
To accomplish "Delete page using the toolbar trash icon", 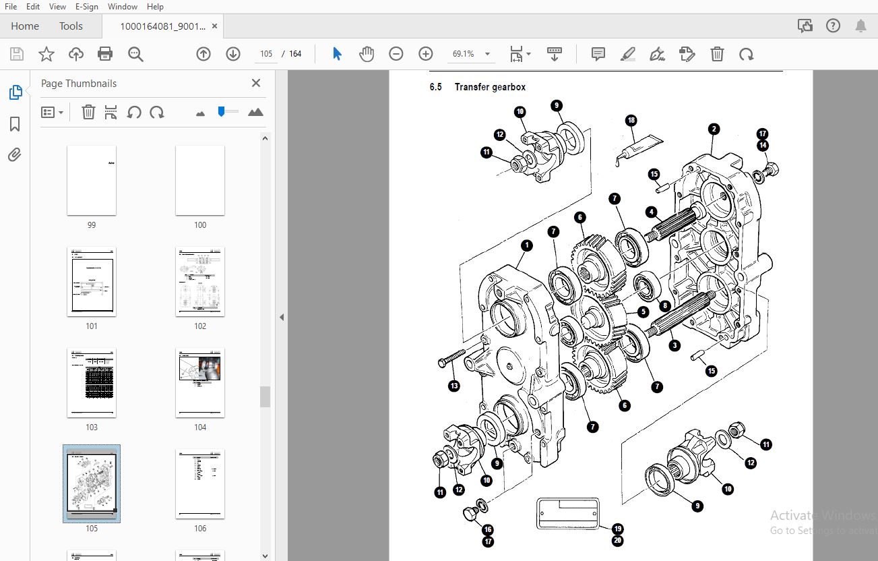I will (x=717, y=54).
